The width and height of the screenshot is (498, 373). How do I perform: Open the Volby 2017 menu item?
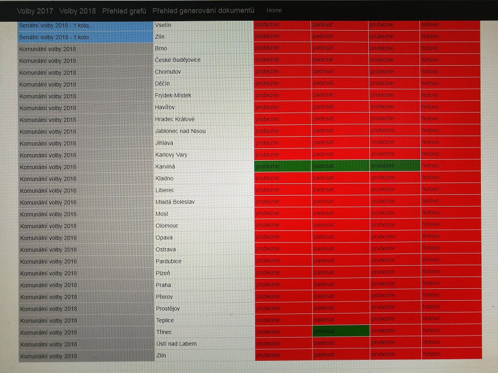point(35,11)
